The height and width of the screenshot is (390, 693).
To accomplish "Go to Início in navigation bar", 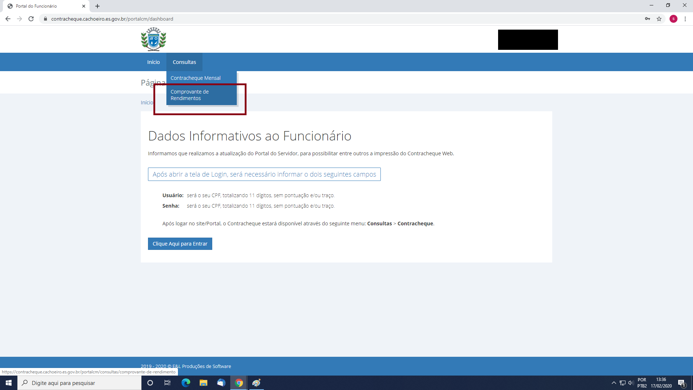I will [153, 62].
